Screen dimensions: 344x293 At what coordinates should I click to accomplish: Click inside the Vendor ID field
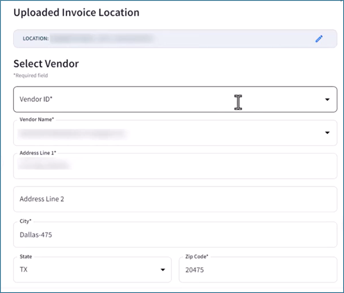(141, 99)
